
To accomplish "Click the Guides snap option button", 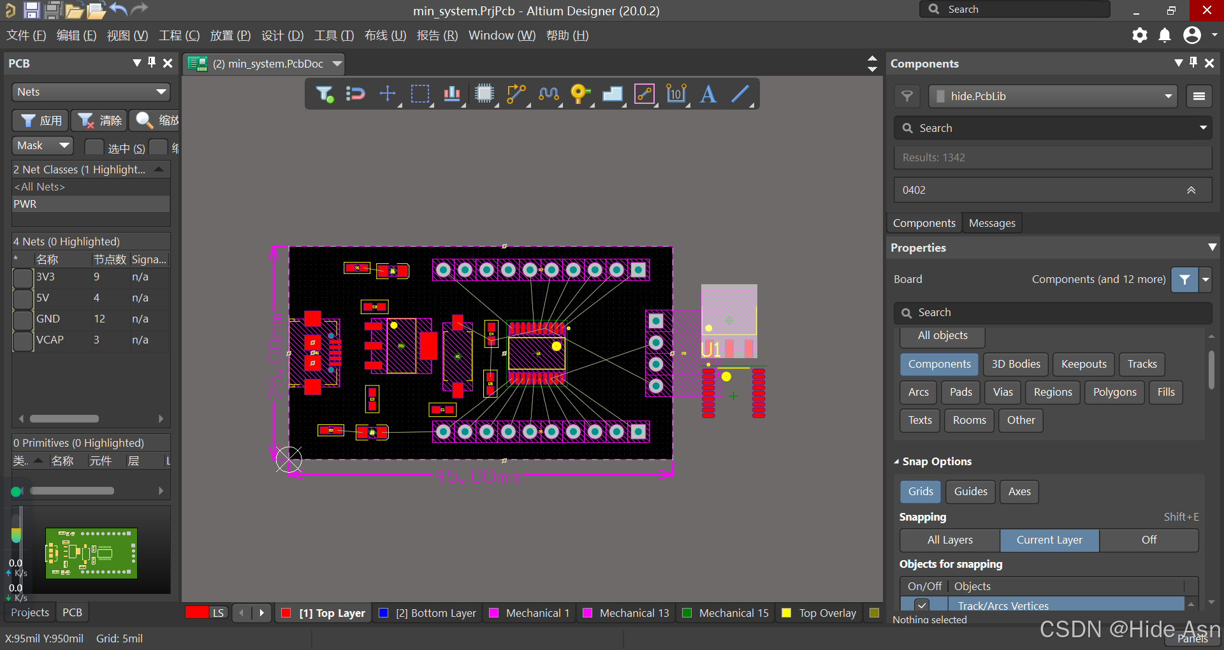I will coord(970,491).
